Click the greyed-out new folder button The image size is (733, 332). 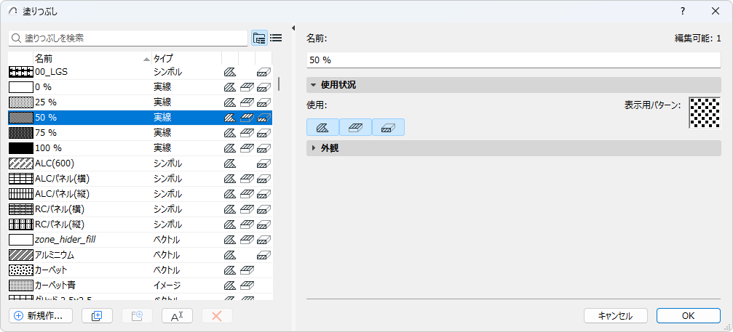137,316
